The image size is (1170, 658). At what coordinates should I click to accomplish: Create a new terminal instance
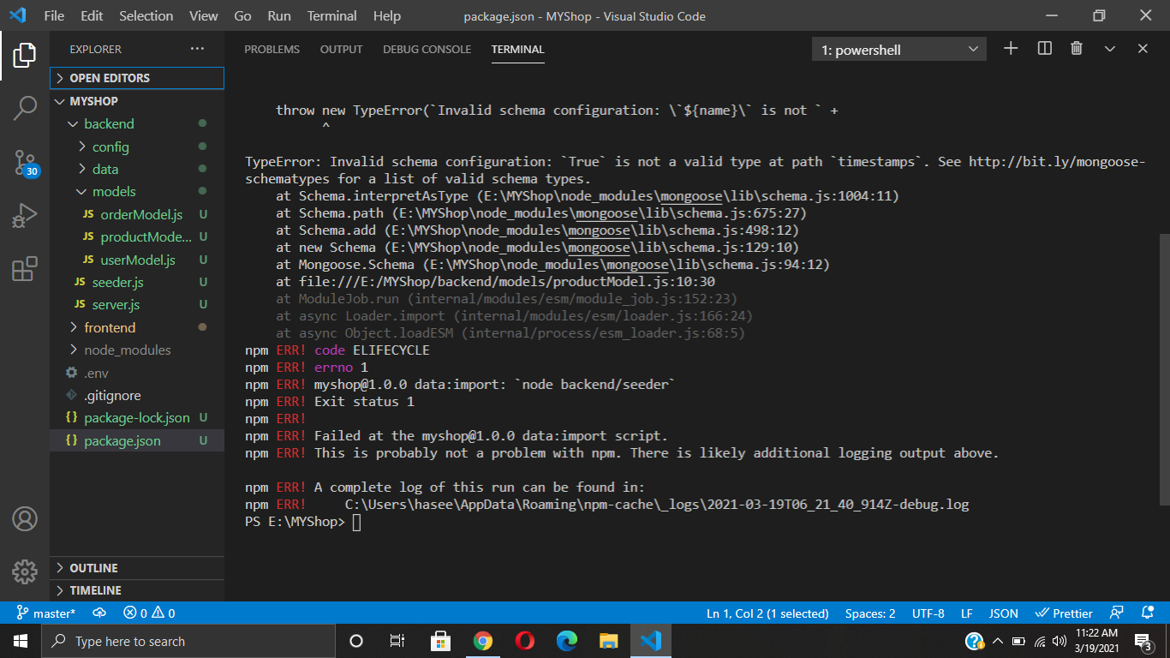tap(1010, 49)
